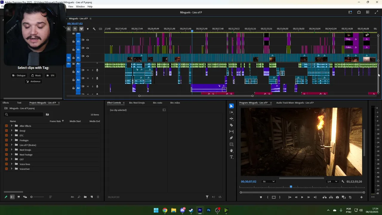Open the Bin: Nest Emojis tab
The height and width of the screenshot is (215, 382).
[x=137, y=103]
